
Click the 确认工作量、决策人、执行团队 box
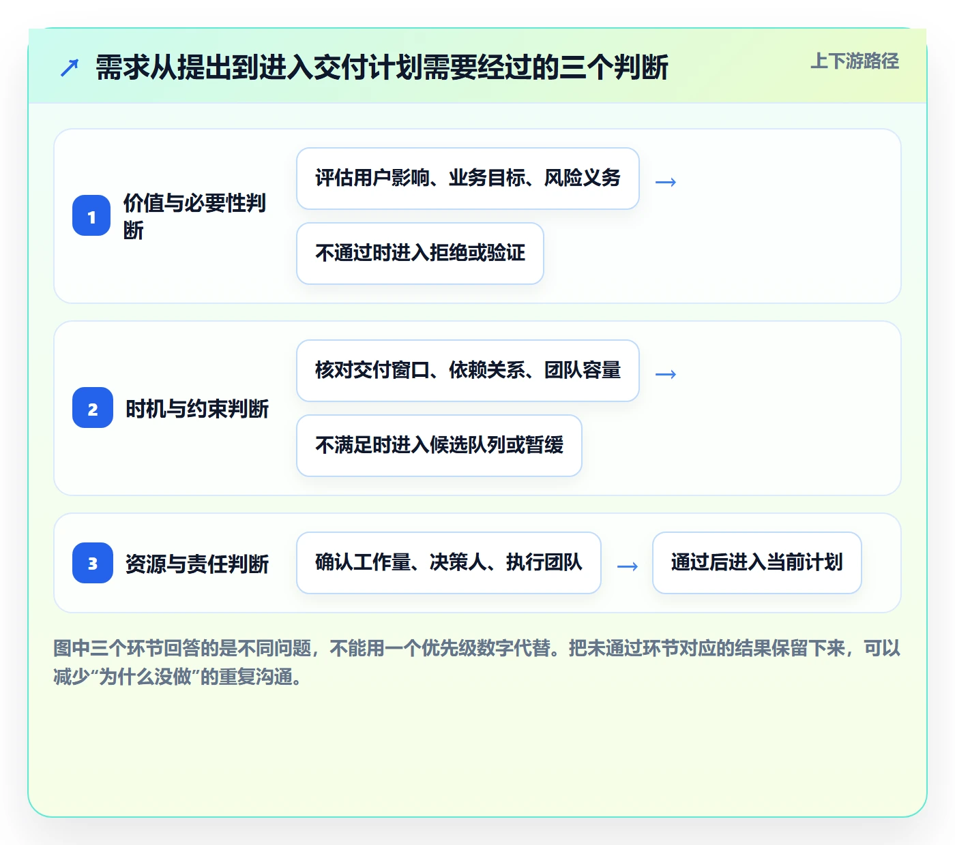(449, 563)
